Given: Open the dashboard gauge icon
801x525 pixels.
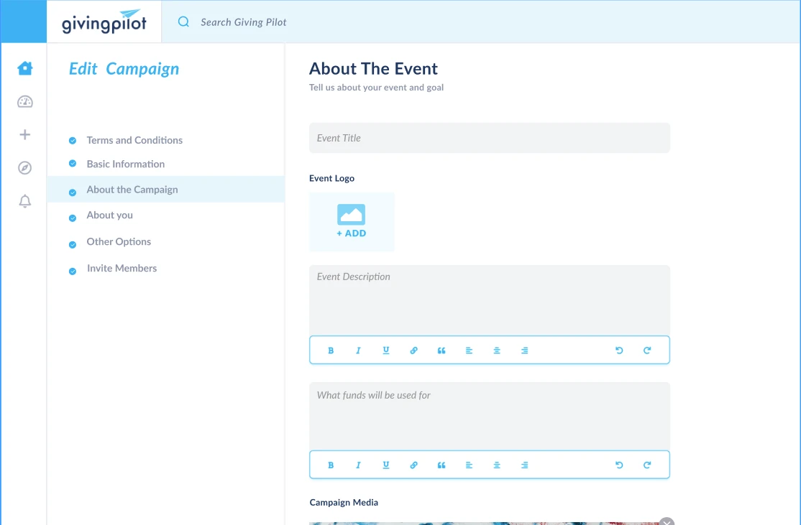Looking at the screenshot, I should tap(25, 101).
